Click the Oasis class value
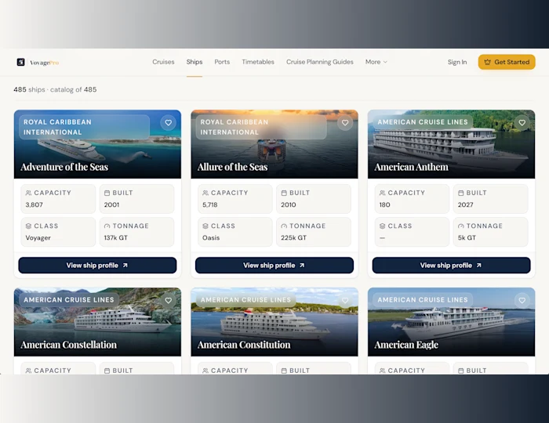This screenshot has height=423, width=549. tap(211, 237)
